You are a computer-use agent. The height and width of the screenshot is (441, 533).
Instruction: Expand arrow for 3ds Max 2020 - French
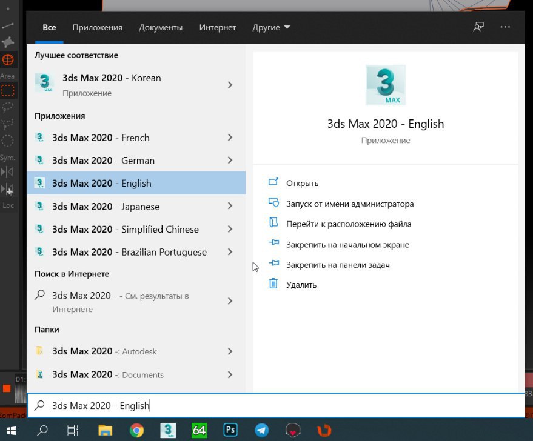230,138
